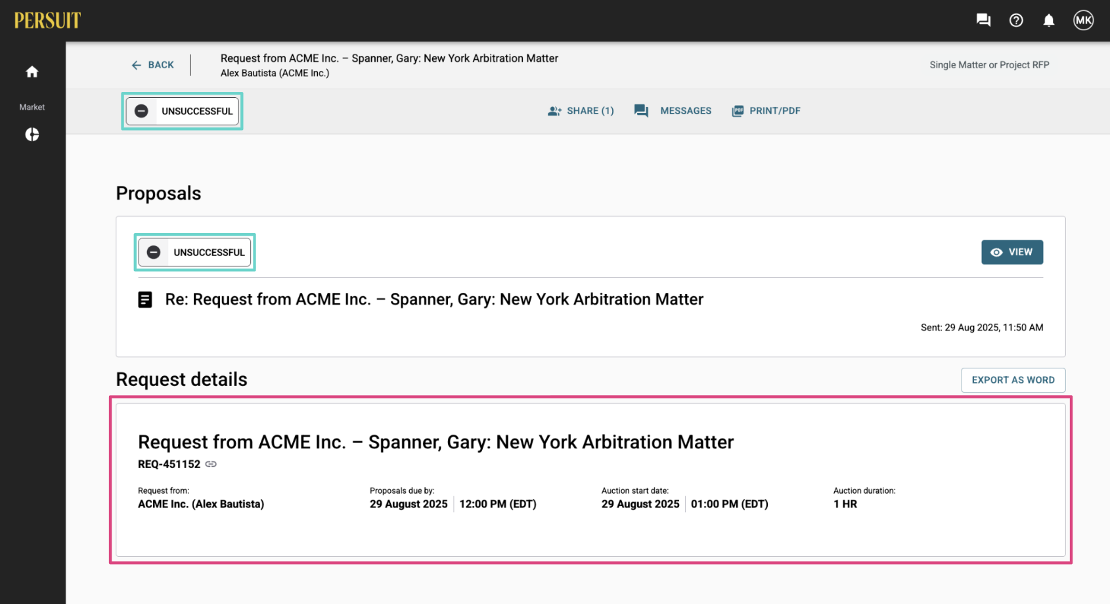Open the chat messages icon in top bar

tap(983, 20)
